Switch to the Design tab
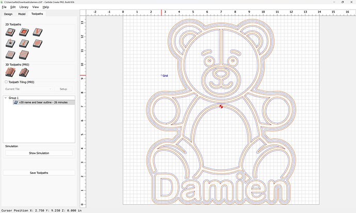The width and height of the screenshot is (356, 213). (x=8, y=14)
